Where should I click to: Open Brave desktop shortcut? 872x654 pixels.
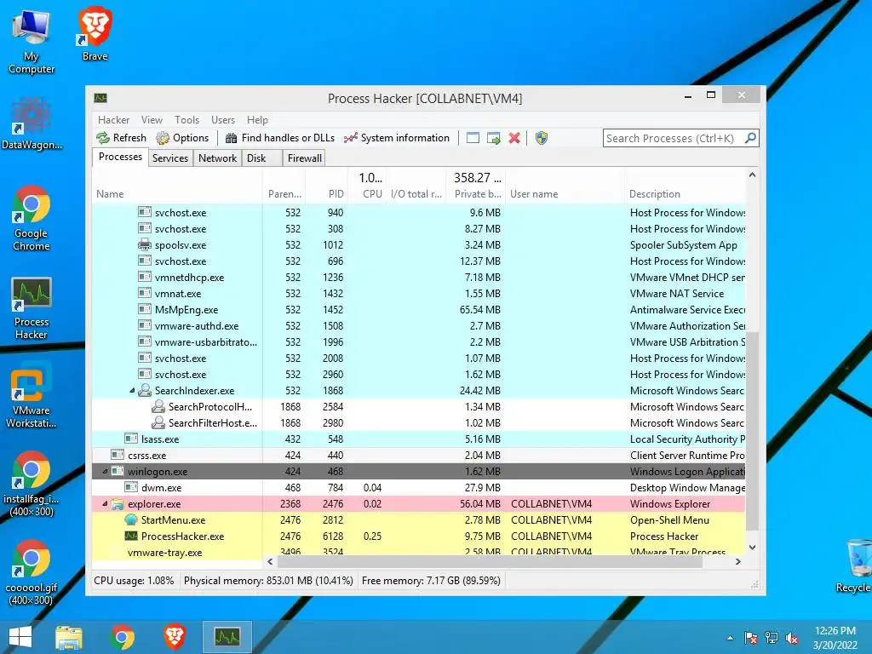[95, 34]
